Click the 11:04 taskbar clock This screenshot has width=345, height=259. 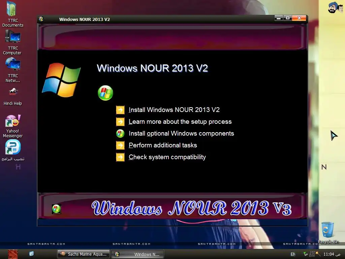tap(332, 254)
